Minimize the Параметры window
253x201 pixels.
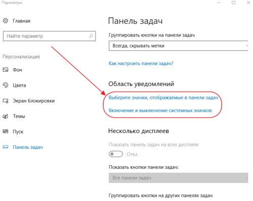pyautogui.click(x=219, y=3)
